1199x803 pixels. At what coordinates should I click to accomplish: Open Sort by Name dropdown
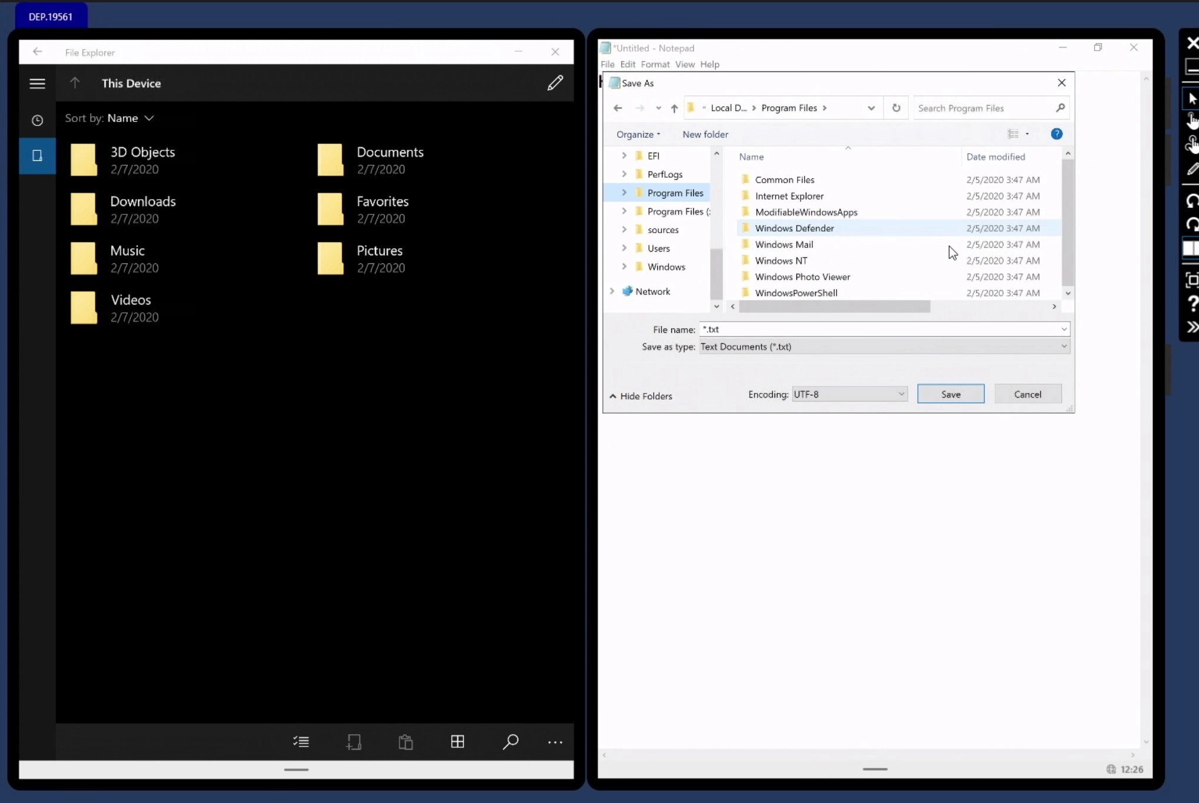(x=110, y=118)
